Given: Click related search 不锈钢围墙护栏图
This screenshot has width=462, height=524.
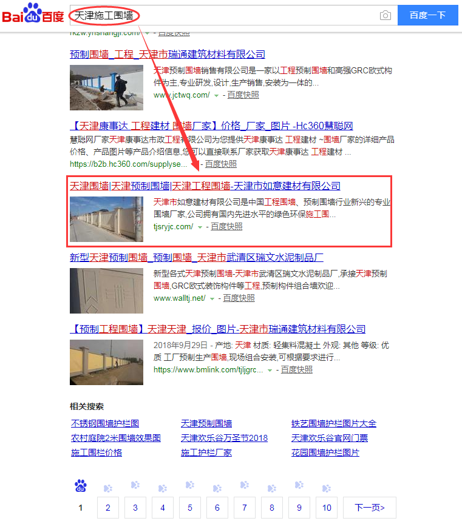Looking at the screenshot, I should [x=105, y=424].
